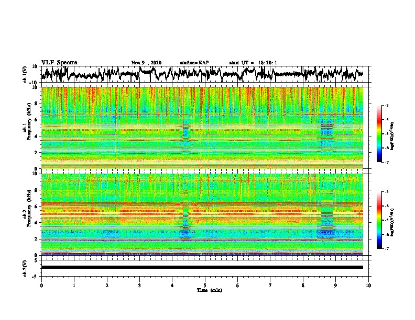Click the "4" kHz tick of ch.1 spectrogram
This screenshot has width=415, height=320.
tap(36, 136)
